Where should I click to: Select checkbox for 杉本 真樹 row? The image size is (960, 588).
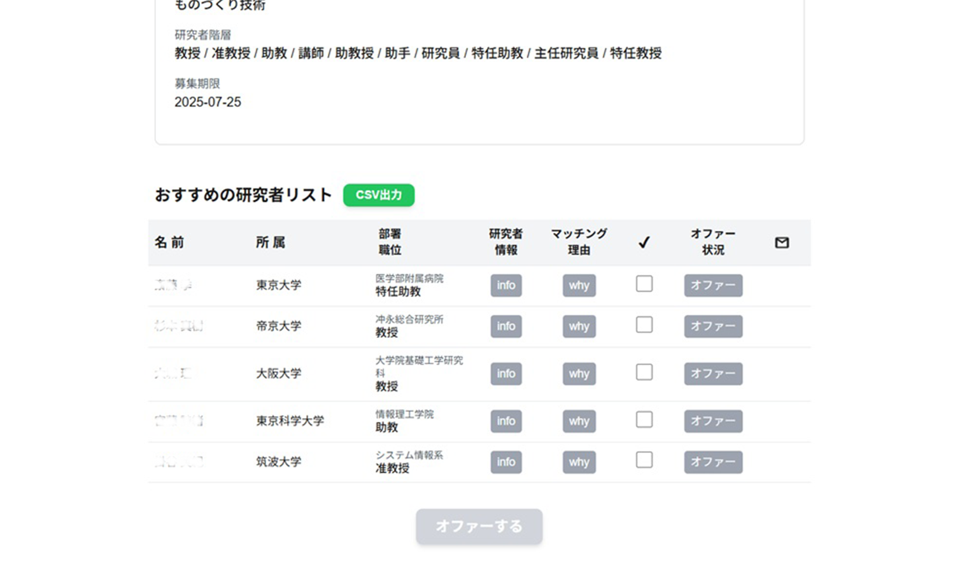tap(644, 325)
